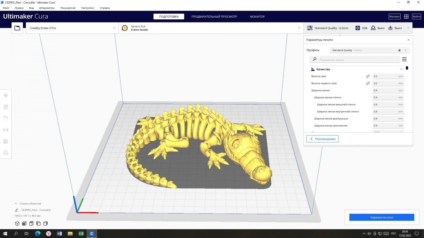Collapse the Качество settings section
The image size is (424, 238).
coord(401,69)
